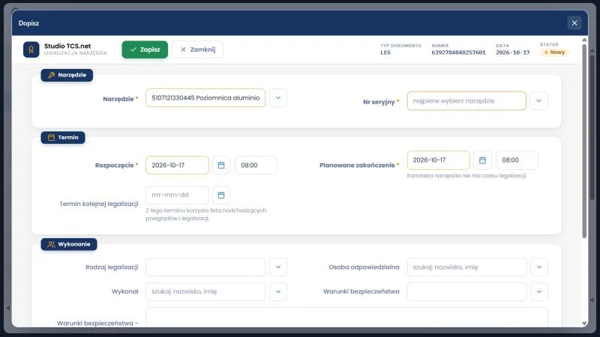Click the Zamknij button
The image size is (600, 337).
(197, 49)
